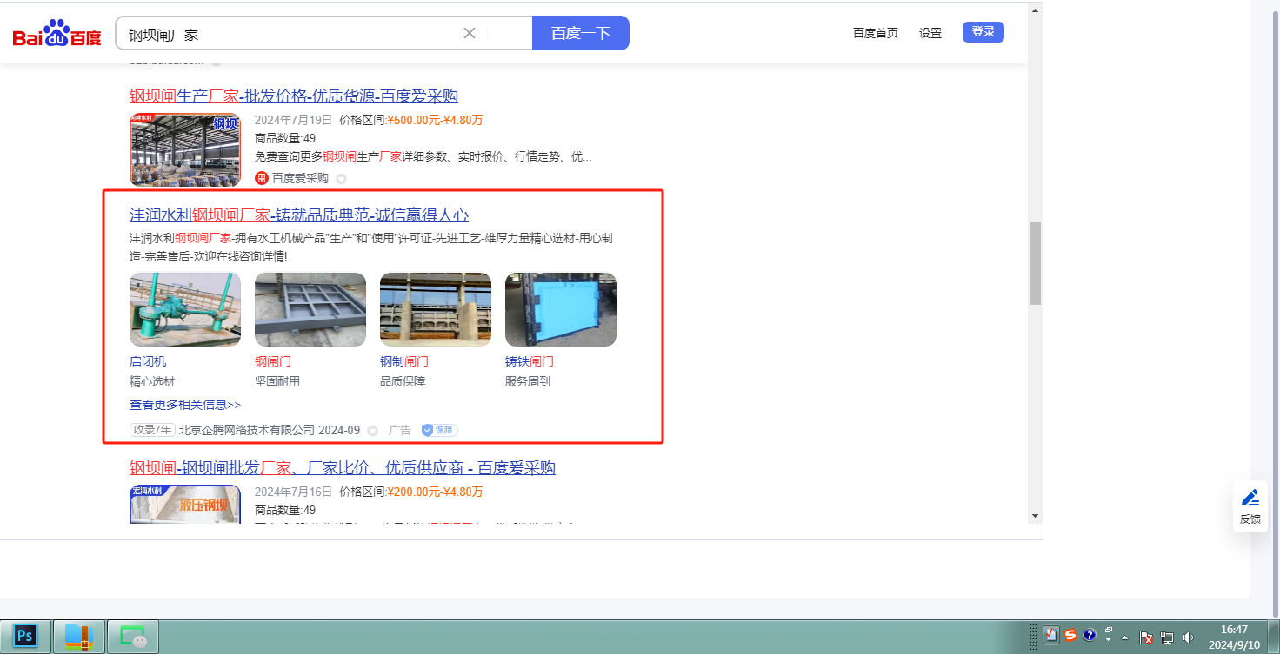1280x654 pixels.
Task: Click the volume speaker tray icon
Action: [x=1189, y=637]
